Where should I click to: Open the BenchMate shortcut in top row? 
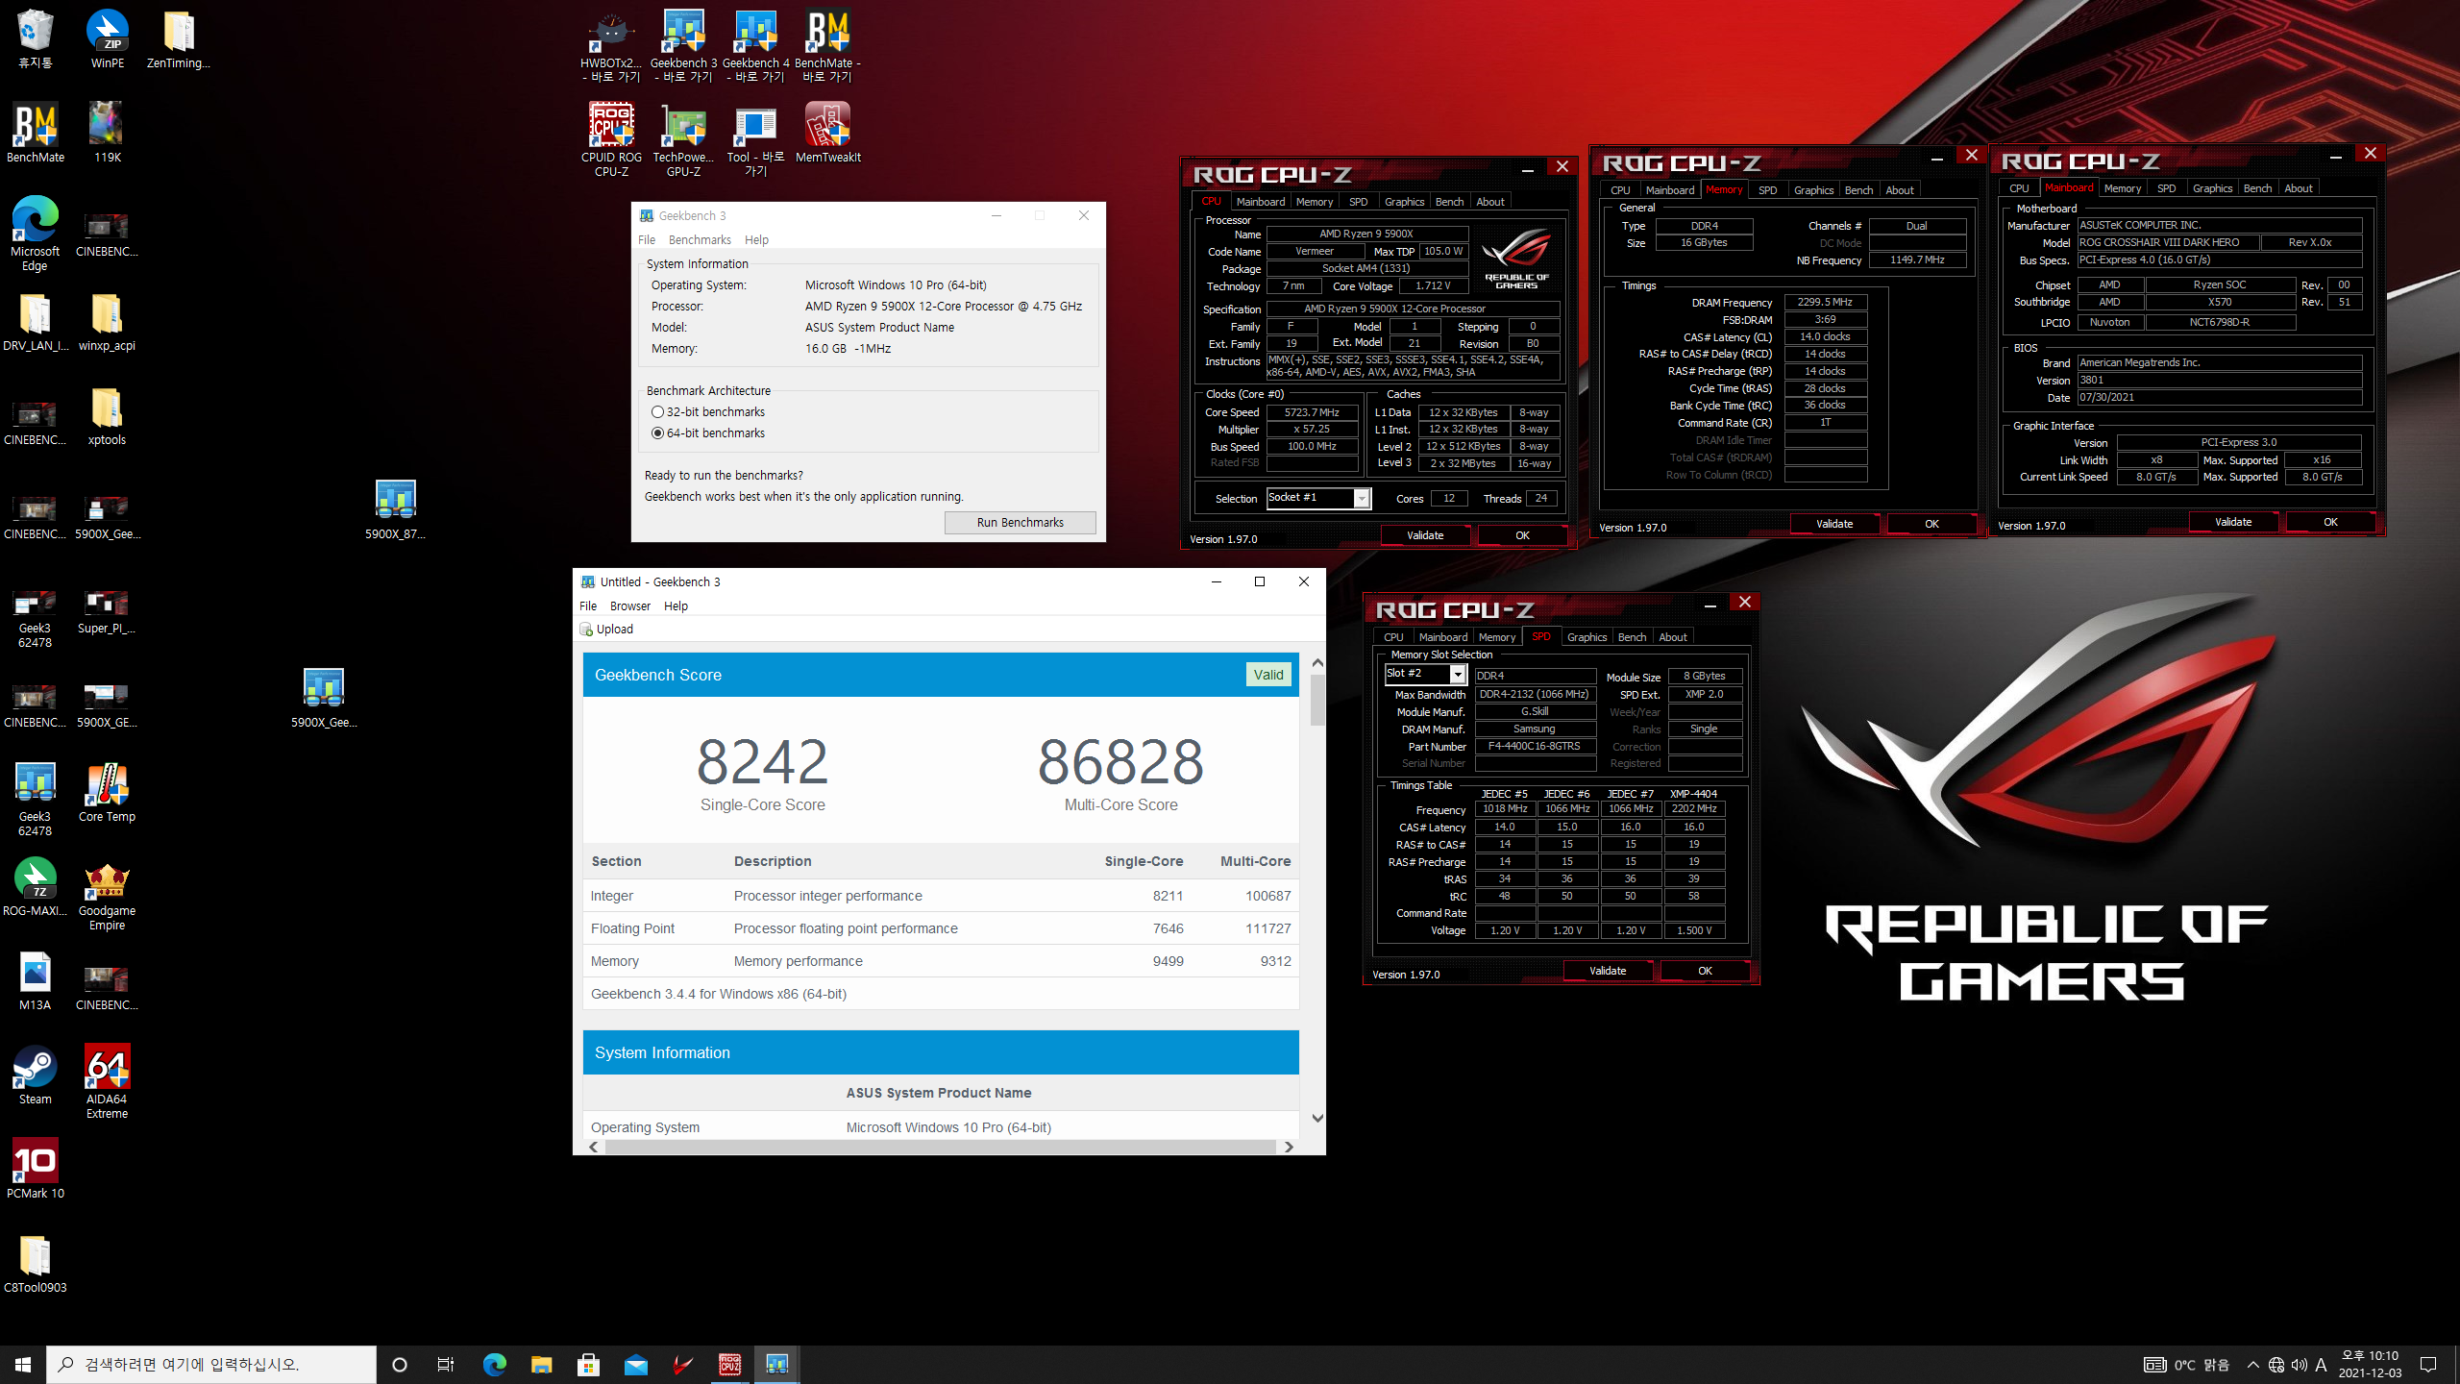click(x=827, y=45)
